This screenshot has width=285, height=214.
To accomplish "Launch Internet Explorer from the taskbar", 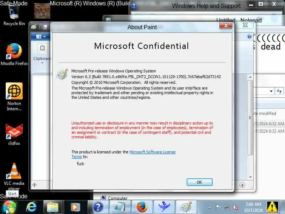I will pyautogui.click(x=31, y=207).
